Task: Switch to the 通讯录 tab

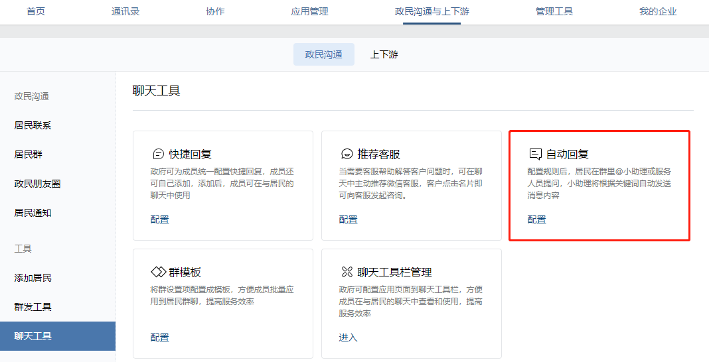Action: pyautogui.click(x=125, y=12)
